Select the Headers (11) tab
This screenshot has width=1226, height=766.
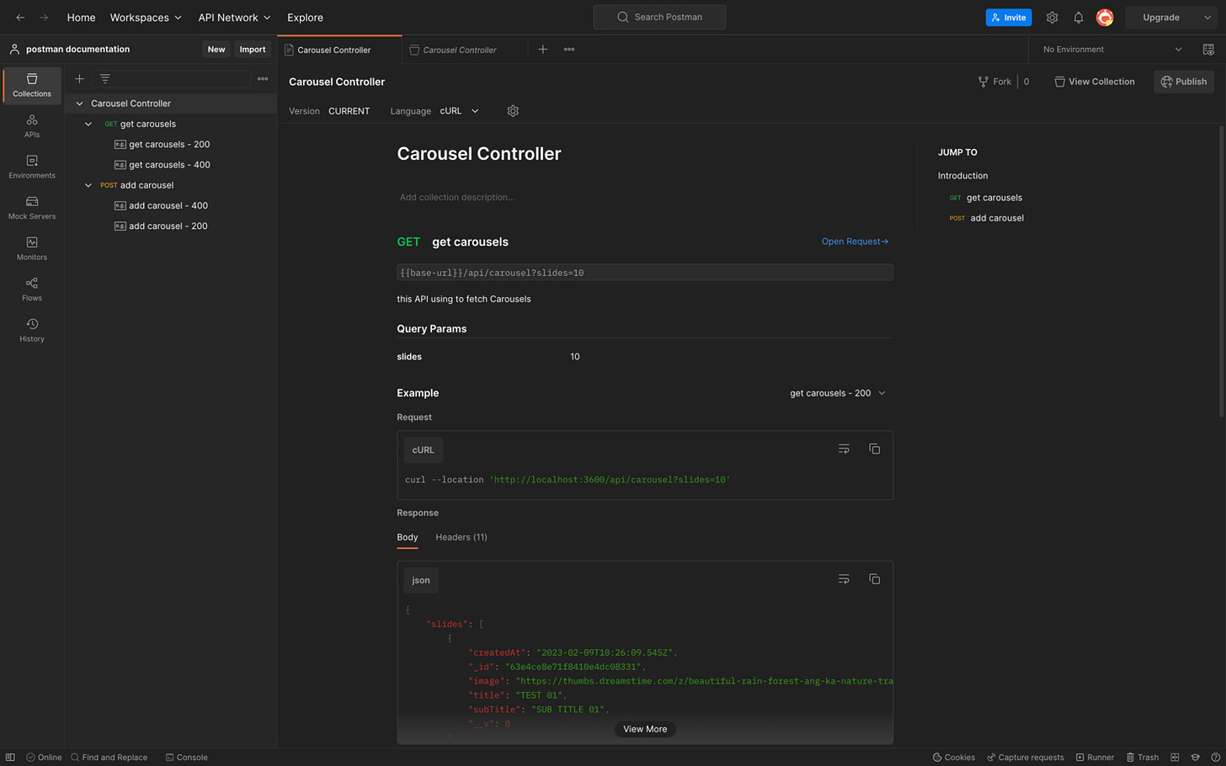click(461, 537)
